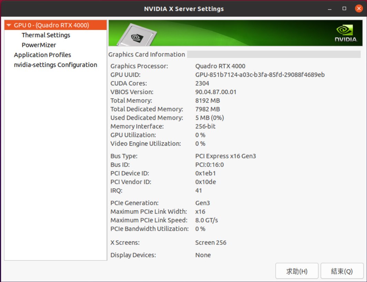The image size is (367, 282).
Task: Collapse the GPU 0 tree expander triangle
Action: tap(9, 25)
